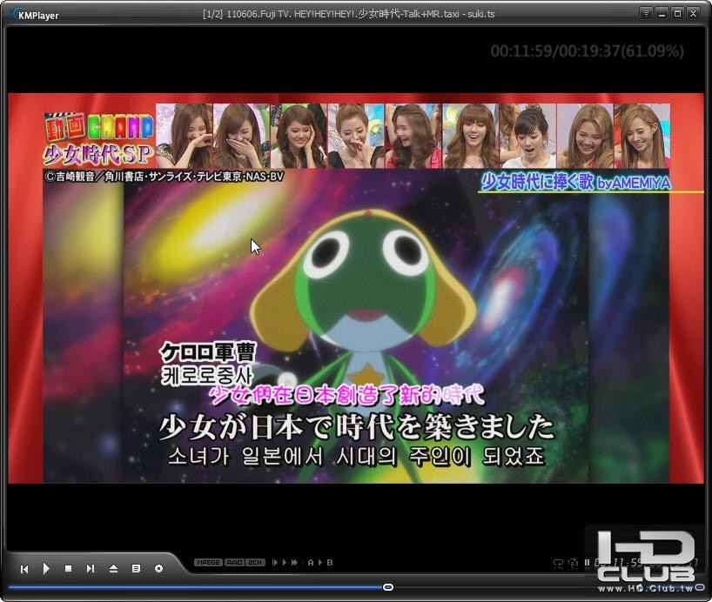Click the MPEG2 video codec badge

208,563
